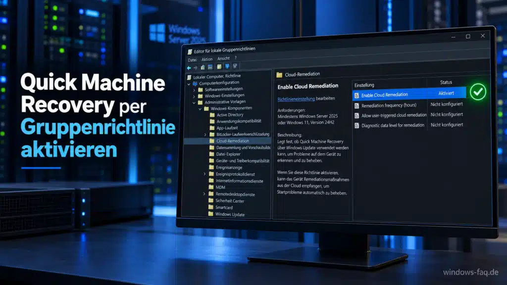Click the grey Forward arrow in toolbar
The height and width of the screenshot is (285, 507).
195,68
